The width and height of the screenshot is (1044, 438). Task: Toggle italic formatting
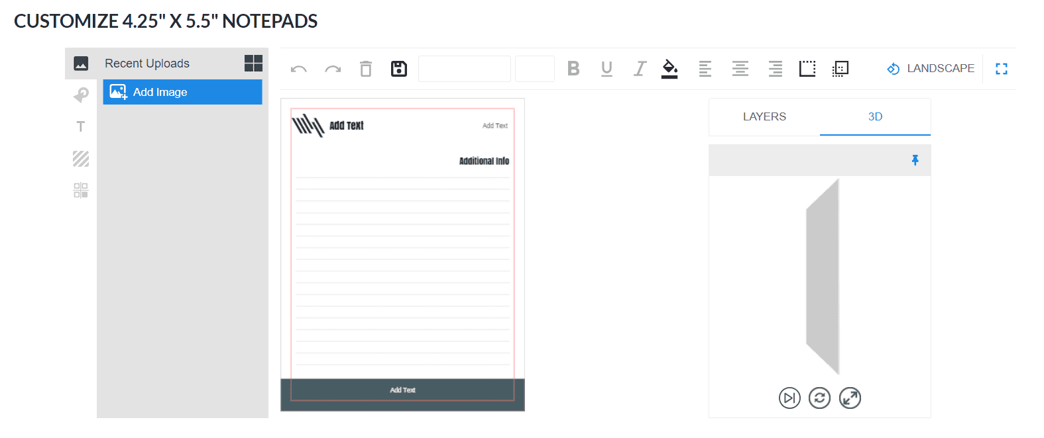click(x=640, y=69)
